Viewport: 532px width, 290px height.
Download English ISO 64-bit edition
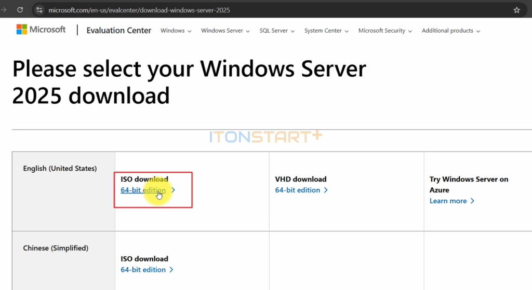coord(143,190)
